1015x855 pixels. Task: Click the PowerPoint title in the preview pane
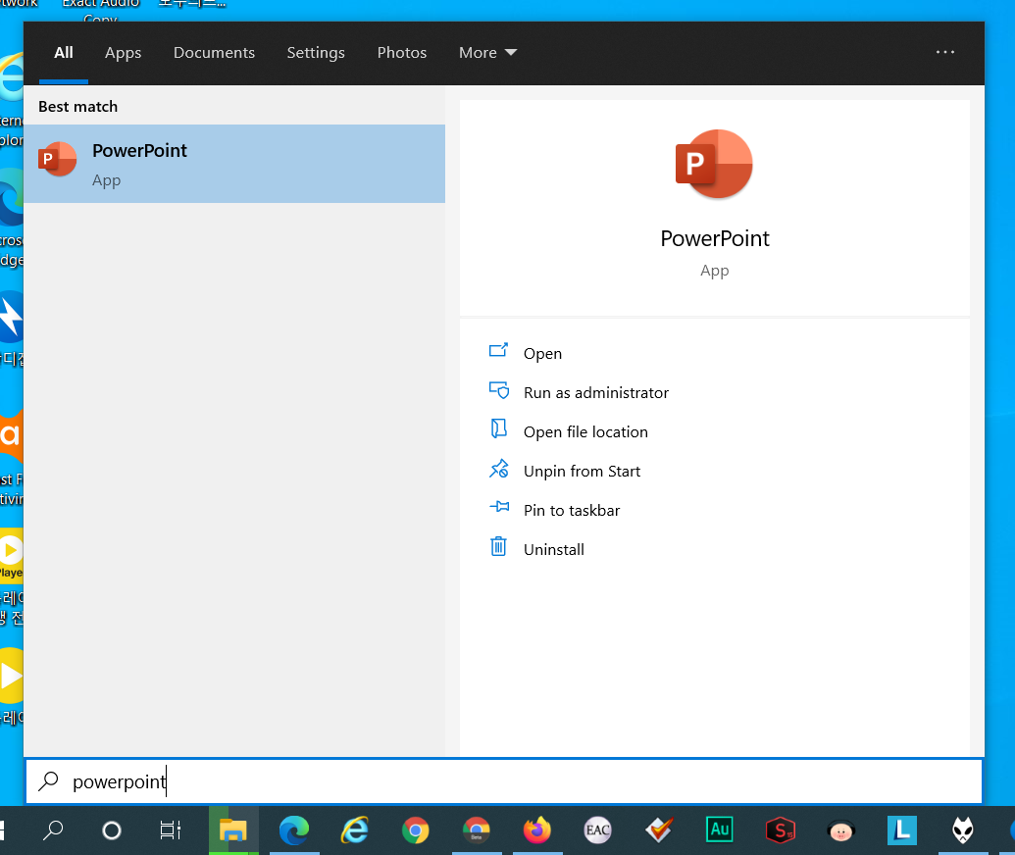(715, 239)
